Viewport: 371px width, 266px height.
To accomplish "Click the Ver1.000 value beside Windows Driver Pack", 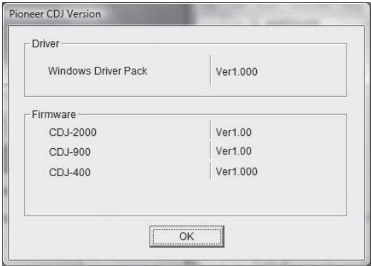I will click(x=237, y=72).
